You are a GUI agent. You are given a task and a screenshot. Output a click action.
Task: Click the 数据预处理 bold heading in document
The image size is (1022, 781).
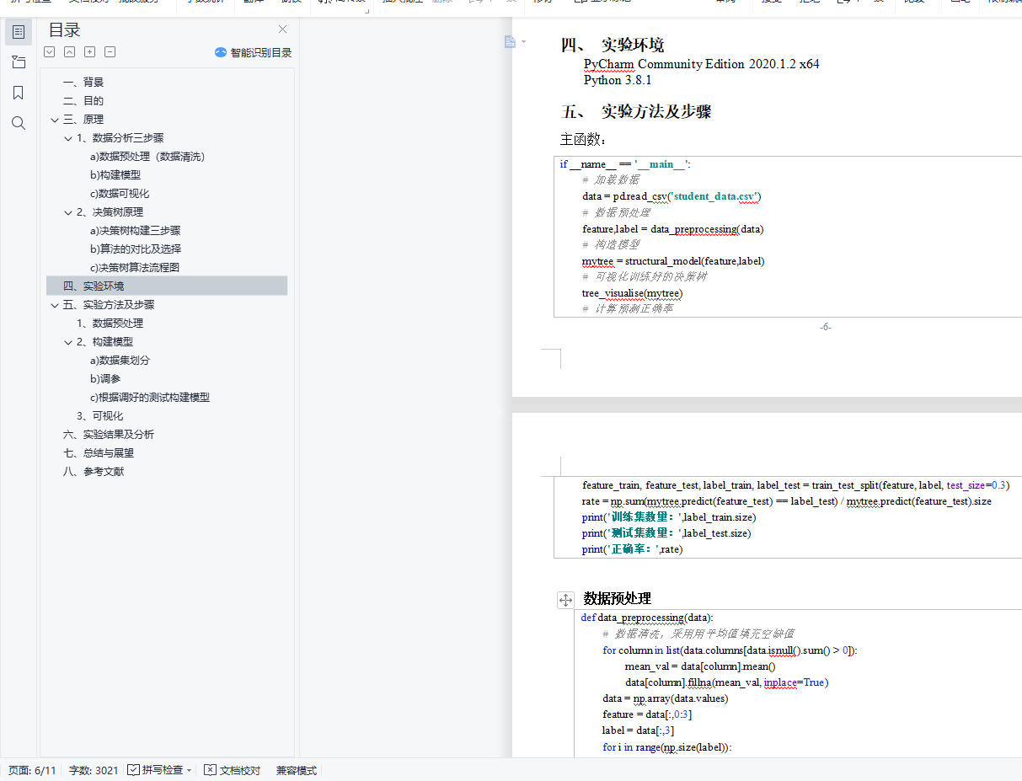pyautogui.click(x=618, y=599)
